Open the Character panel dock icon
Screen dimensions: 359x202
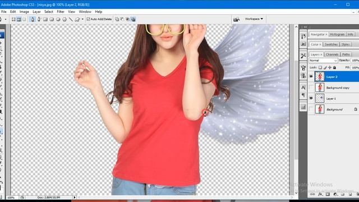click(303, 88)
